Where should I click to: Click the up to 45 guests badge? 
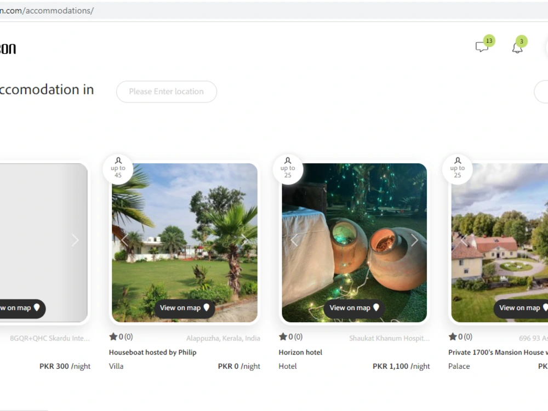click(x=118, y=168)
